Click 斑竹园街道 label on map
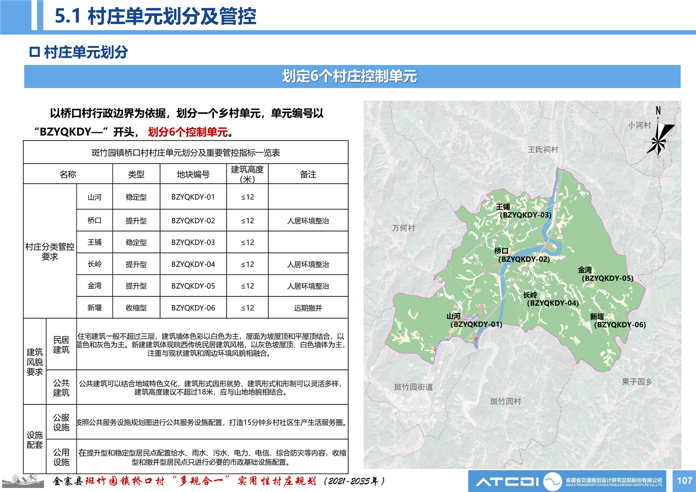This screenshot has width=696, height=492. pos(414,387)
